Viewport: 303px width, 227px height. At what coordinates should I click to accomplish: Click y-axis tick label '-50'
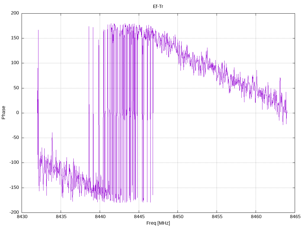15,138
